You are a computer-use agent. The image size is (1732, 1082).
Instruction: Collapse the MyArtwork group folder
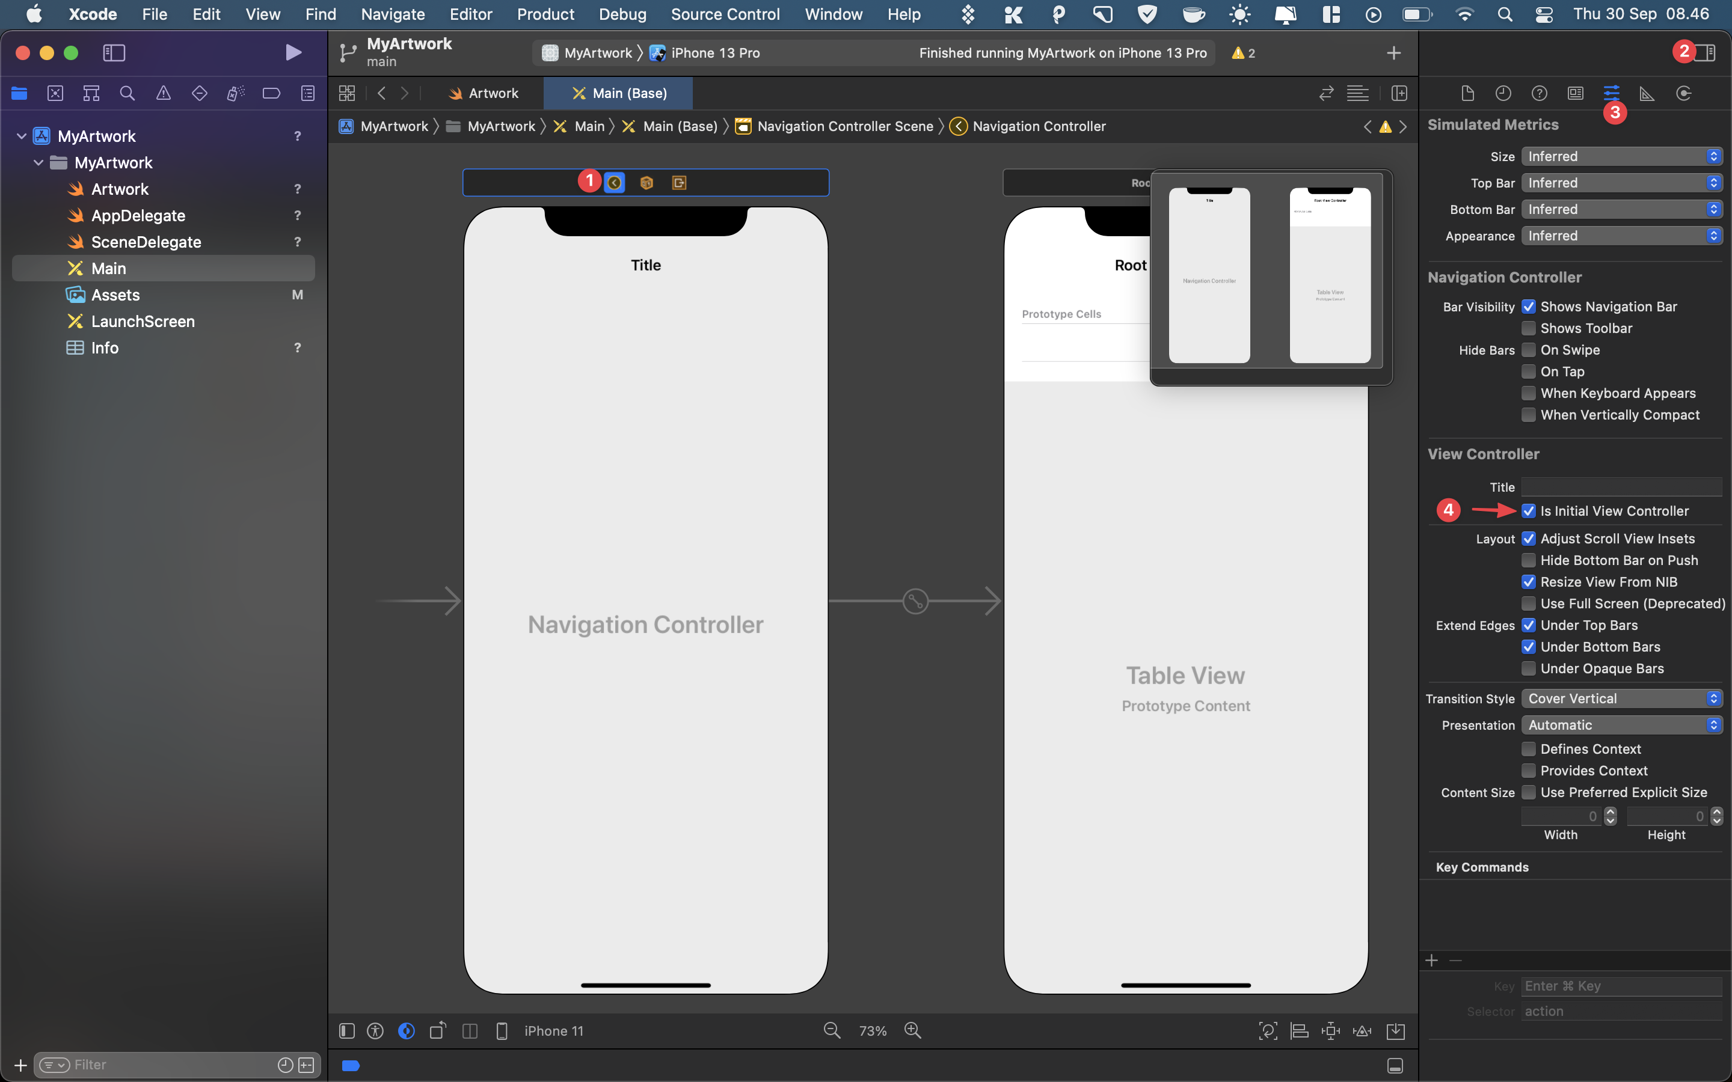click(x=38, y=162)
